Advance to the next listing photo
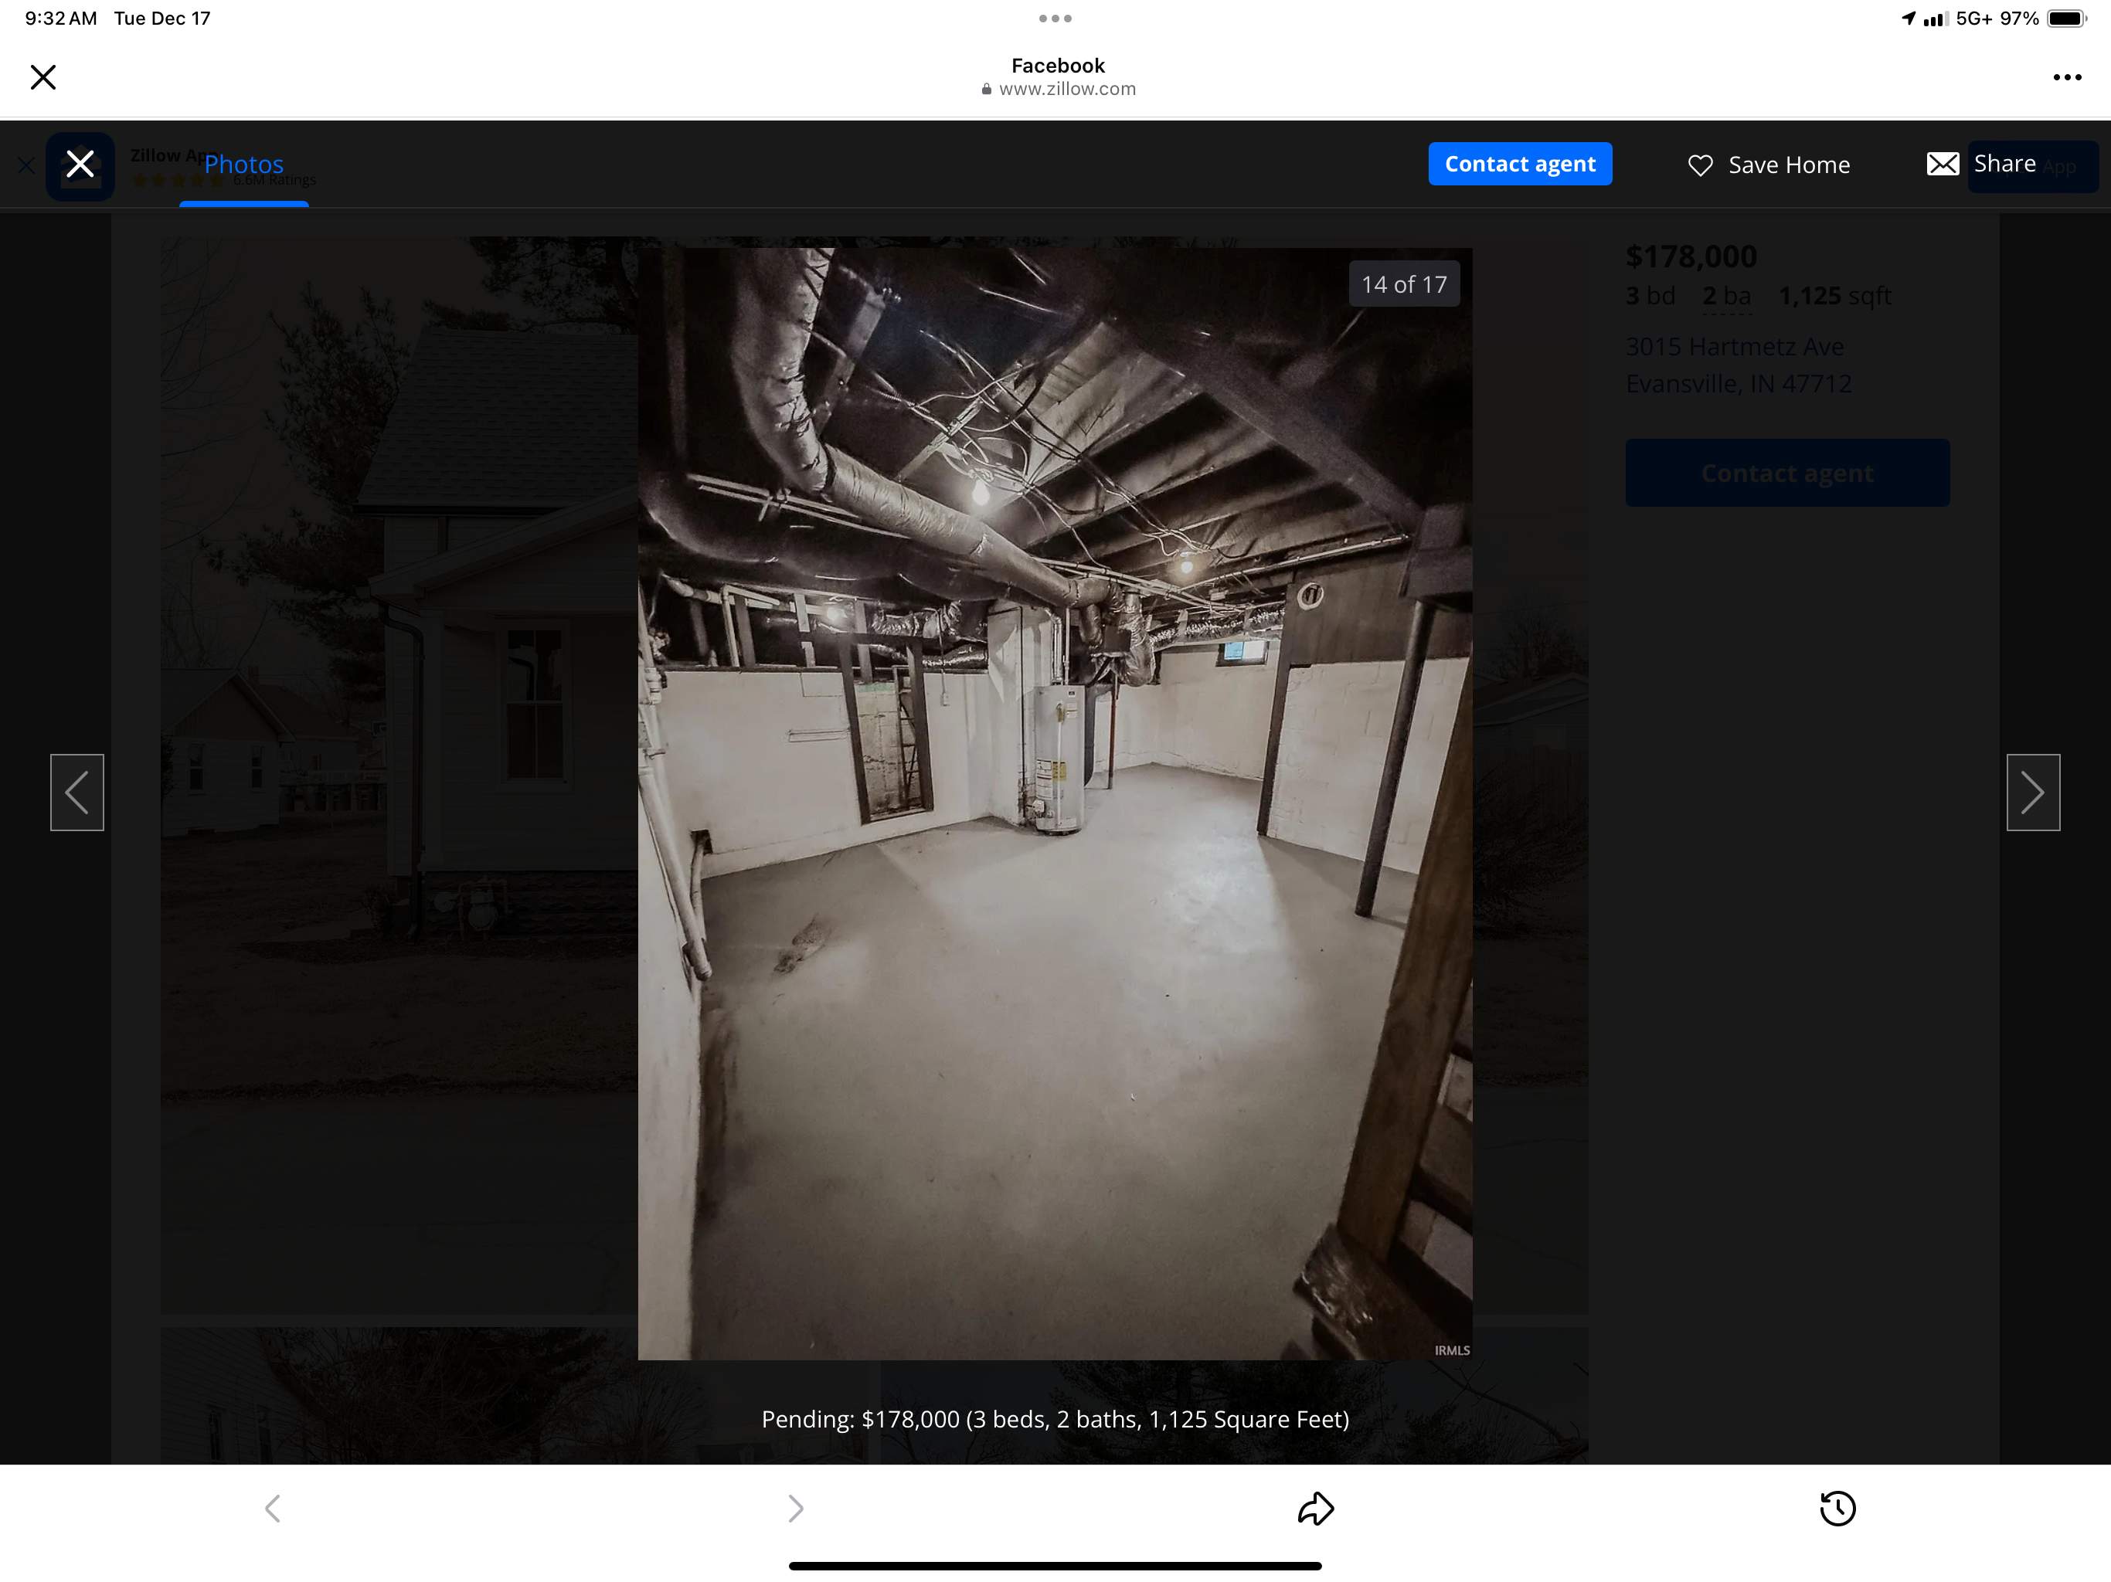The width and height of the screenshot is (2111, 1582). click(2033, 792)
